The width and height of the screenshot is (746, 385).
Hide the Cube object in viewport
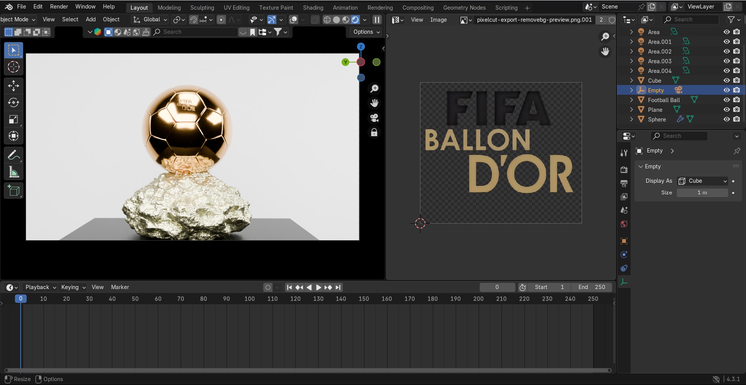tap(727, 80)
